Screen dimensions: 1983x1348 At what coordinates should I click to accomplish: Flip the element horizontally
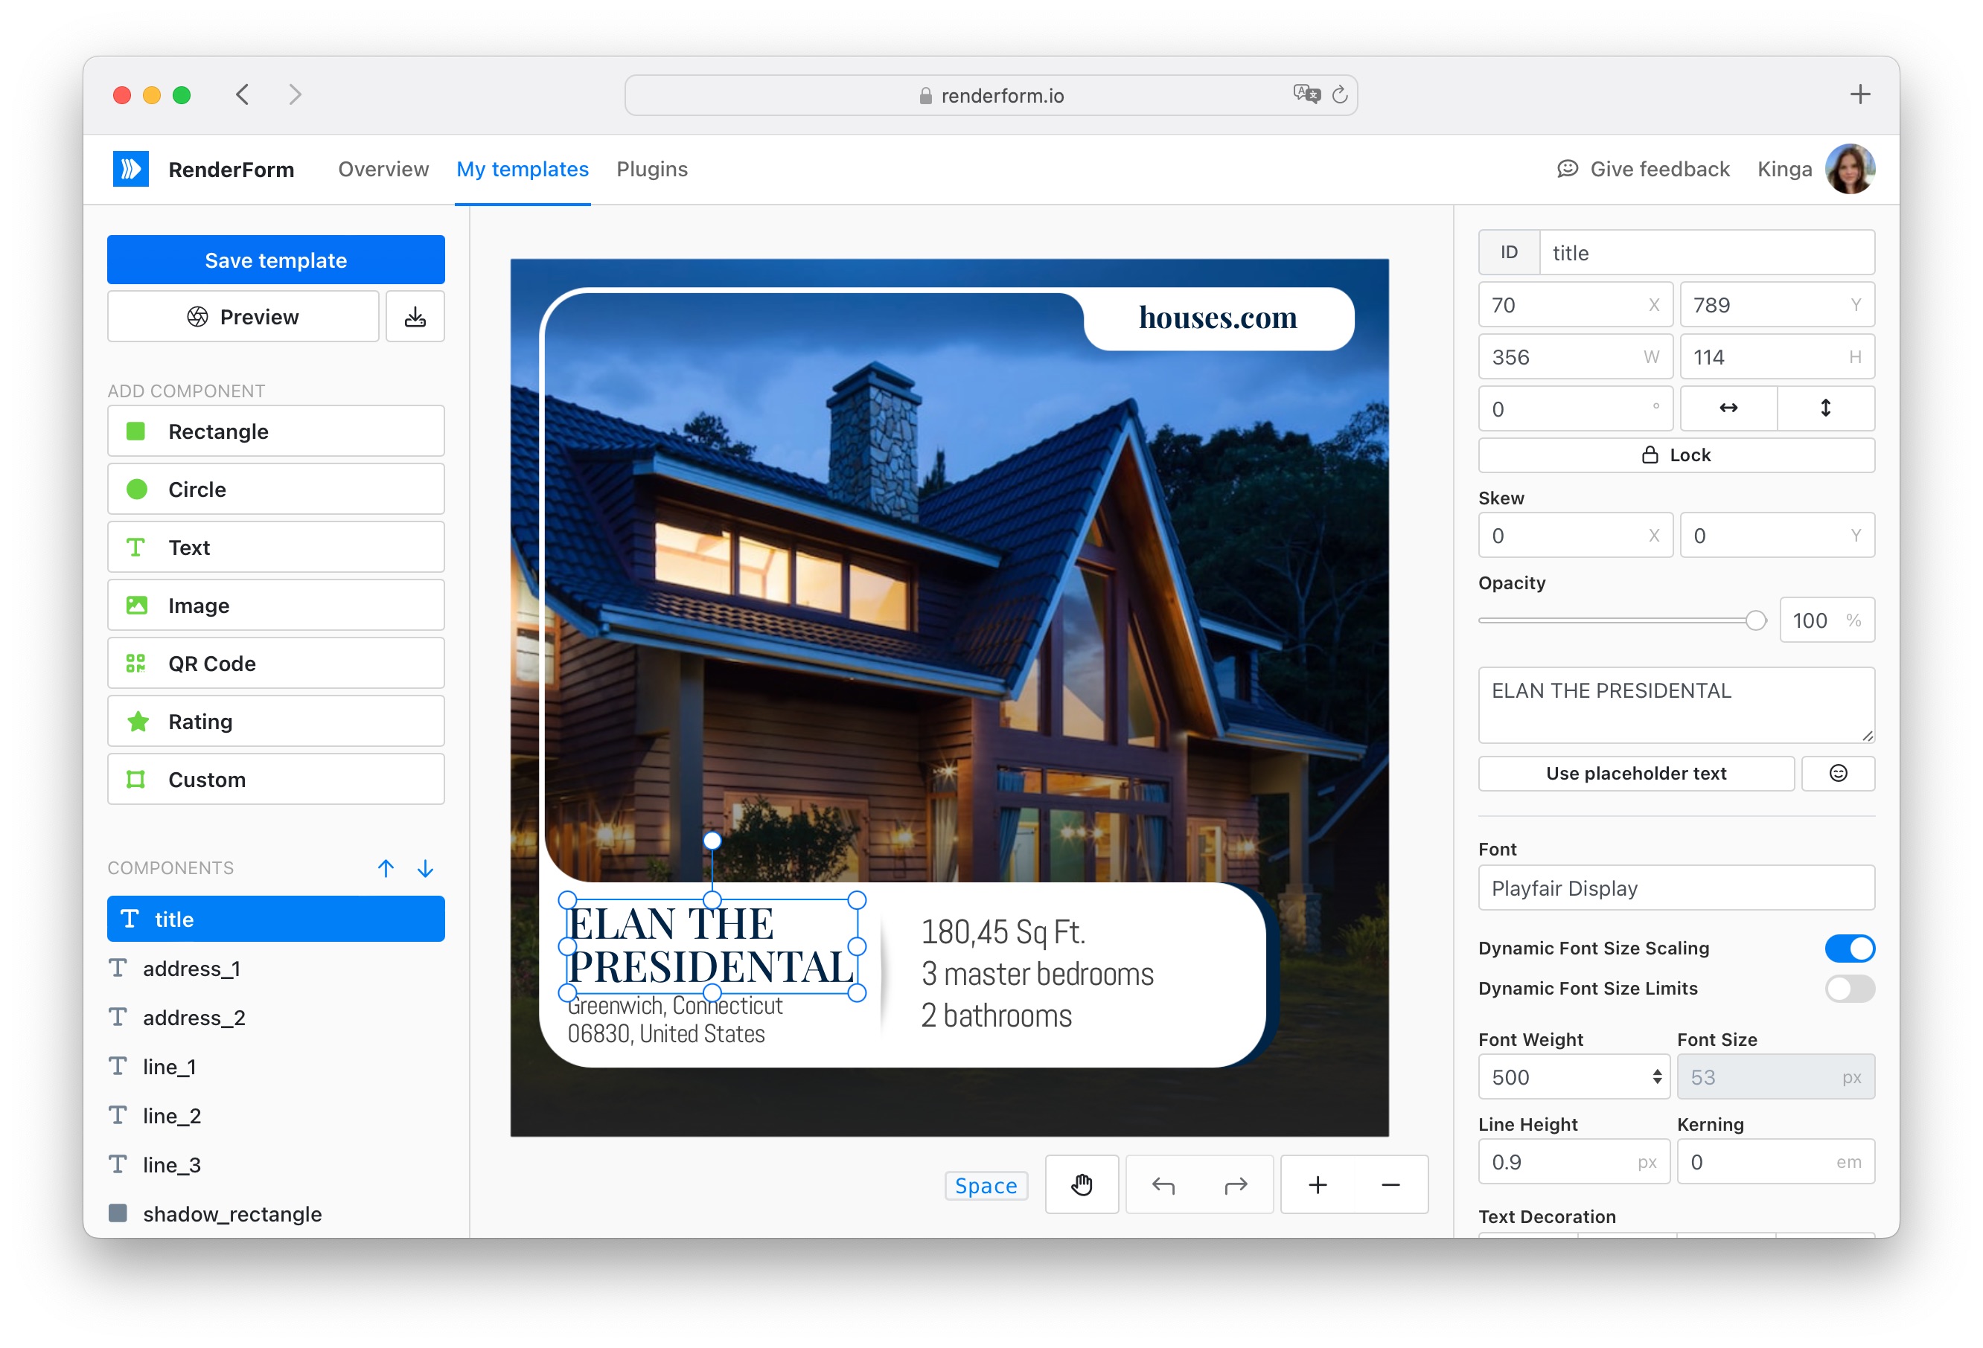[1728, 408]
